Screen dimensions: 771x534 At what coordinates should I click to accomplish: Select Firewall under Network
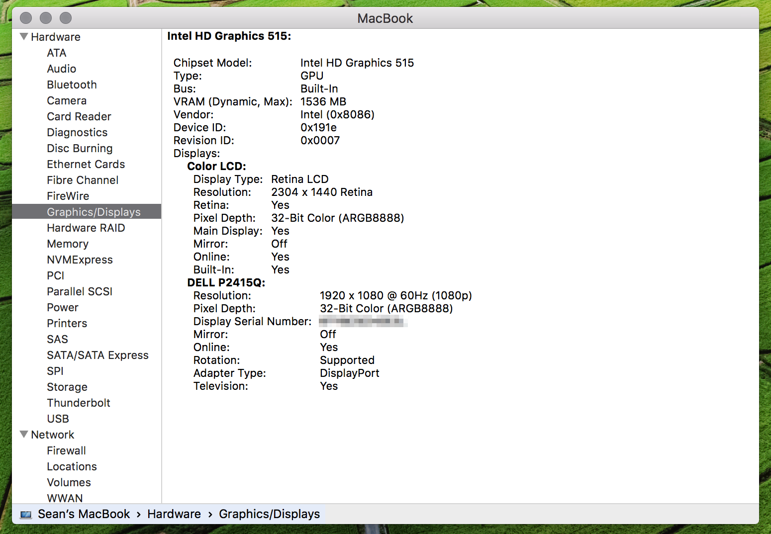click(67, 450)
